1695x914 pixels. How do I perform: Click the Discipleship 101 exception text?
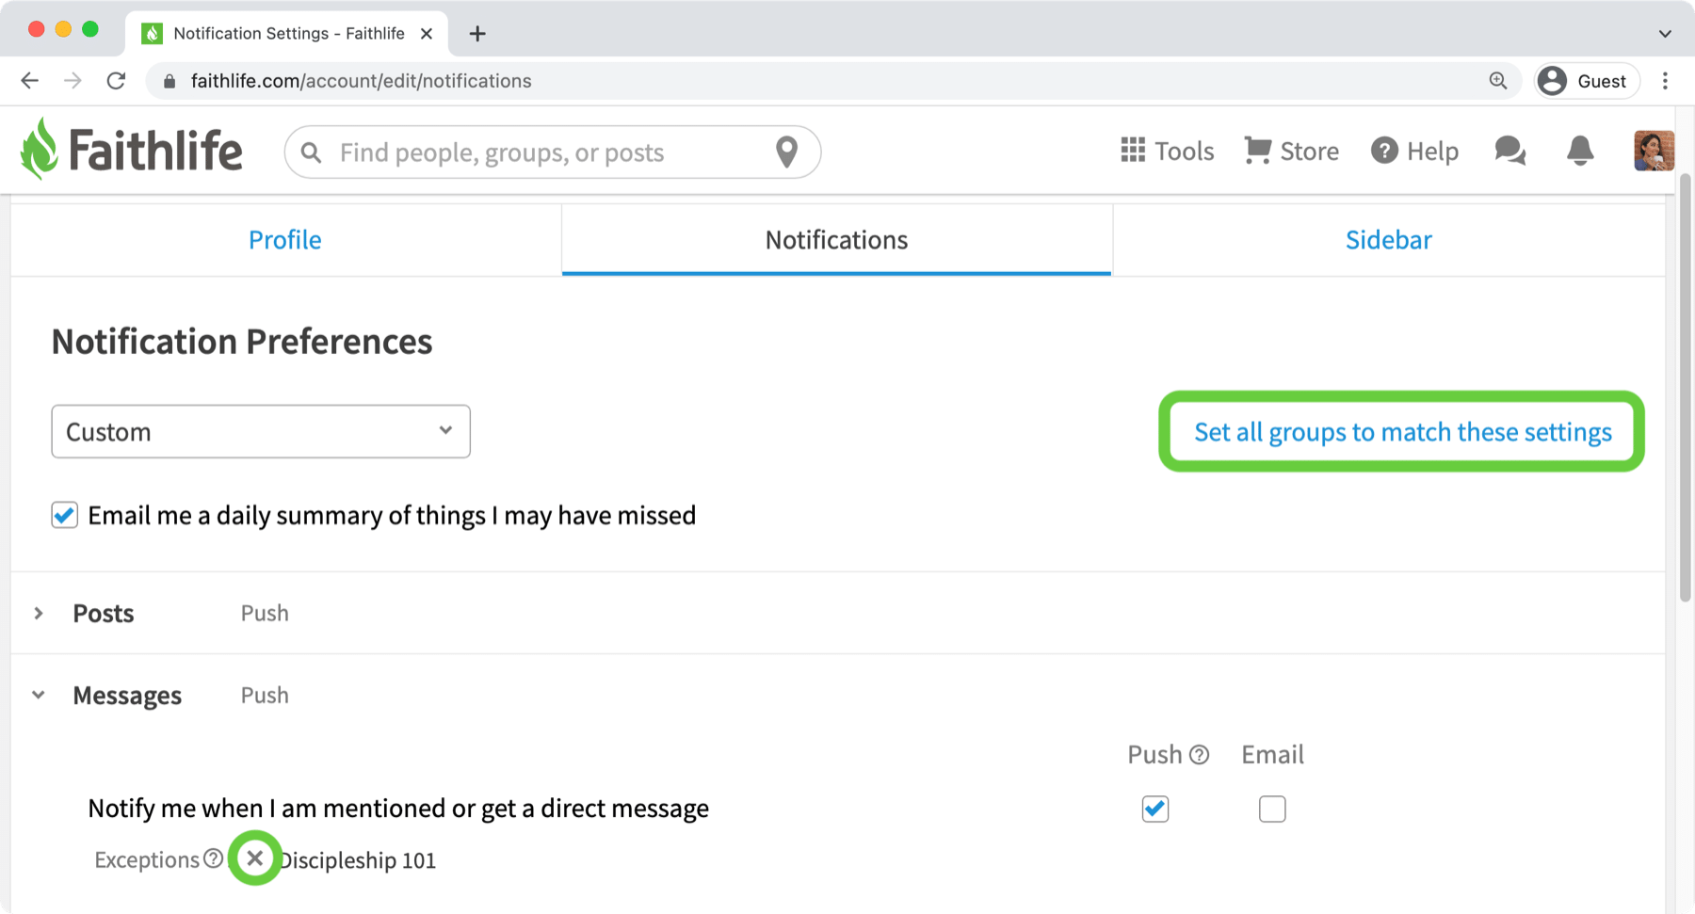point(358,860)
